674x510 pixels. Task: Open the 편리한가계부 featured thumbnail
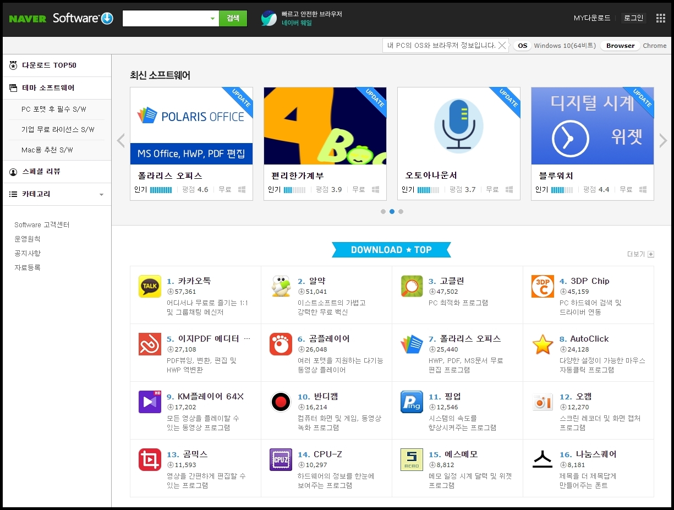coord(325,126)
